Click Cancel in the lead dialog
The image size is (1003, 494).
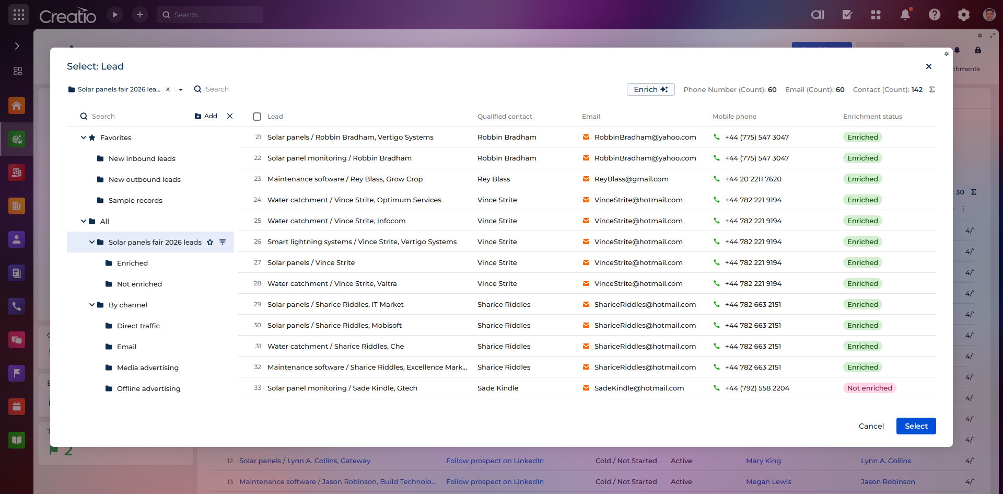(871, 426)
